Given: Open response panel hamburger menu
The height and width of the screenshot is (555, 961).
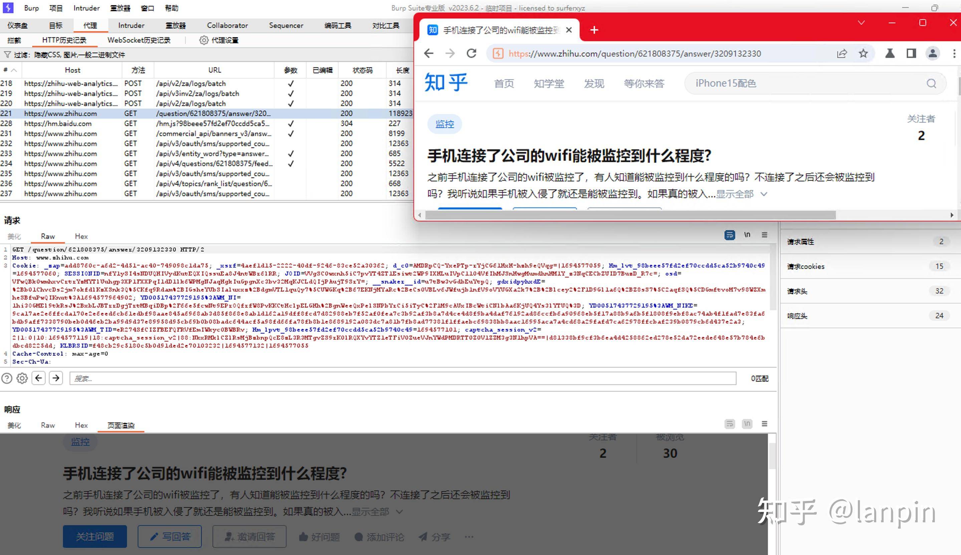Looking at the screenshot, I should (x=764, y=424).
